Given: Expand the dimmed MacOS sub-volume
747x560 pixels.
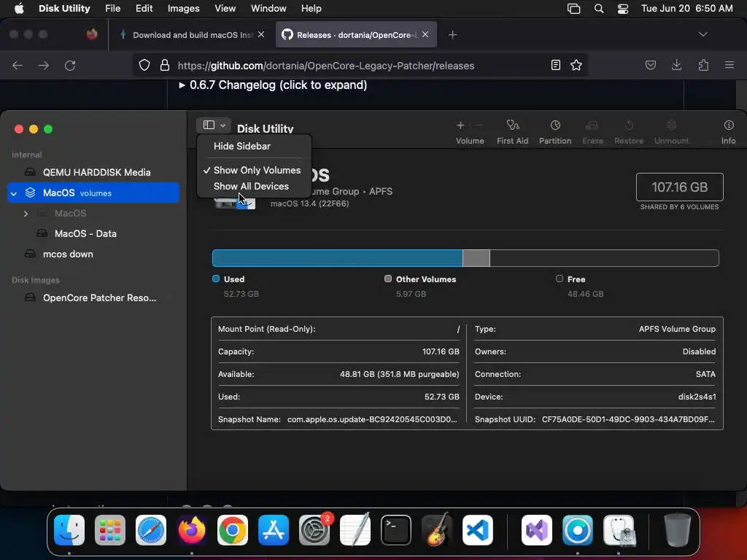Looking at the screenshot, I should click(26, 214).
